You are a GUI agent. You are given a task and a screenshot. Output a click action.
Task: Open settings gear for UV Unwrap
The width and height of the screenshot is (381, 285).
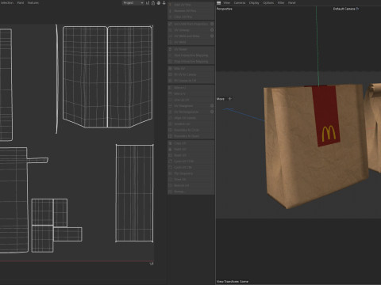(212, 30)
